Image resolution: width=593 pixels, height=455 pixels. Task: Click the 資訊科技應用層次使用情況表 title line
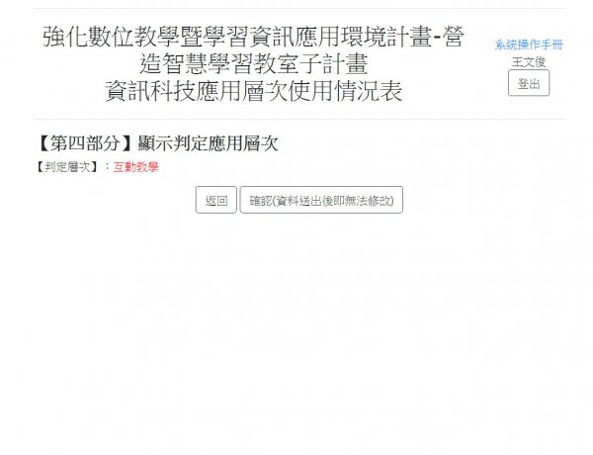[253, 91]
